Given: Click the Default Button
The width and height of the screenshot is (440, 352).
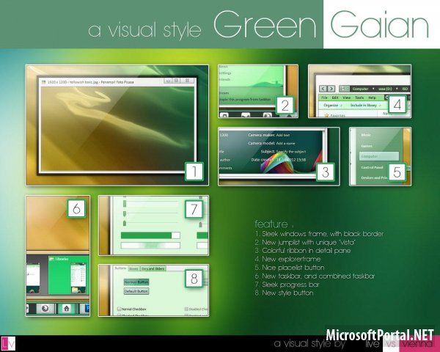Looking at the screenshot, I should [x=136, y=291].
